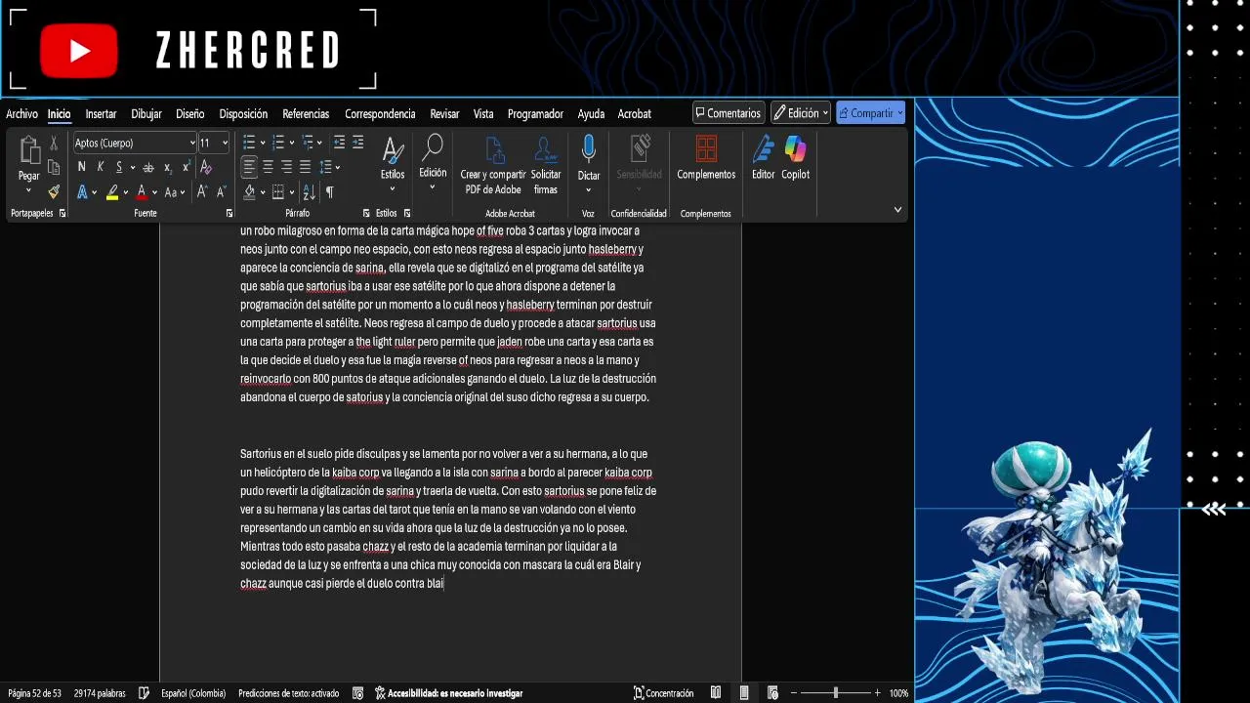This screenshot has height=703, width=1250.
Task: Toggle underline (S) formatting
Action: tap(119, 167)
